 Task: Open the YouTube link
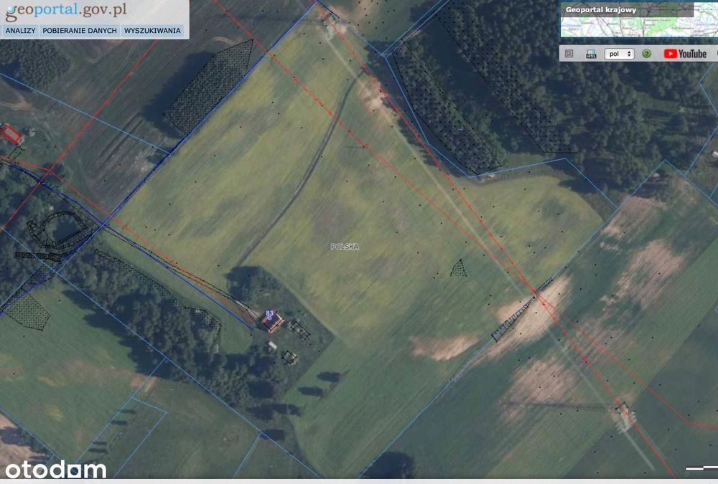tap(685, 54)
